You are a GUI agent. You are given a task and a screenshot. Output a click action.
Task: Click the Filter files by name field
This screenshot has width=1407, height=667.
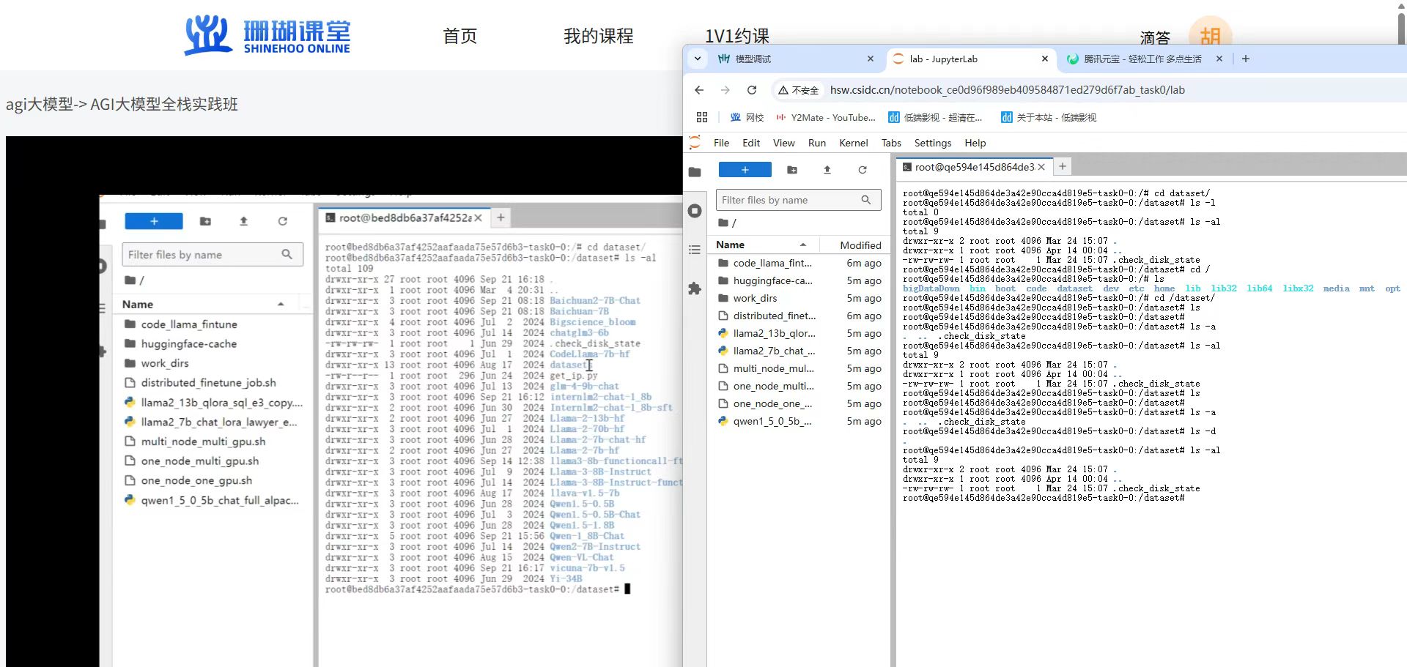790,200
